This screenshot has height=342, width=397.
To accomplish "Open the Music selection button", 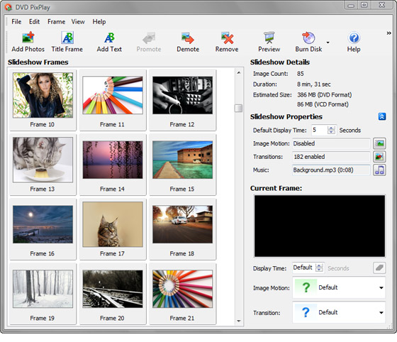I will pos(379,170).
